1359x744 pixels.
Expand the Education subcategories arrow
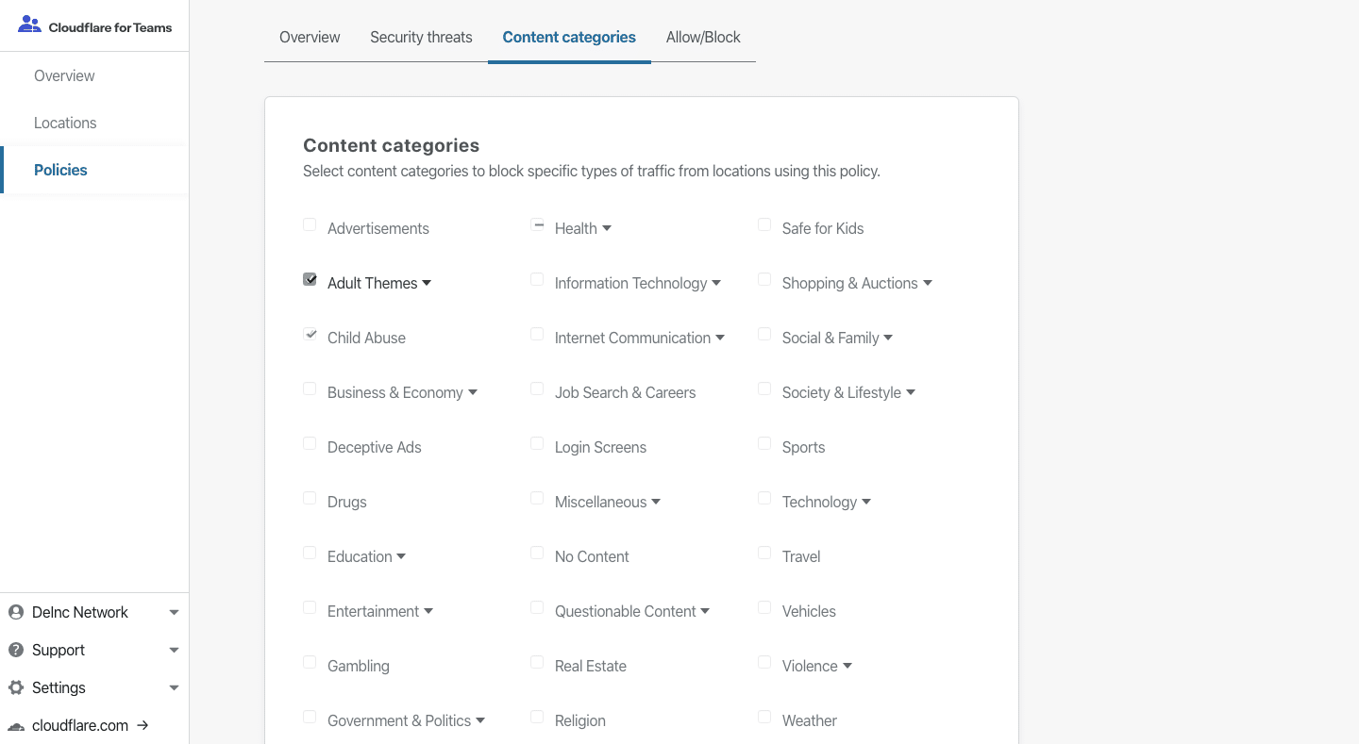401,556
